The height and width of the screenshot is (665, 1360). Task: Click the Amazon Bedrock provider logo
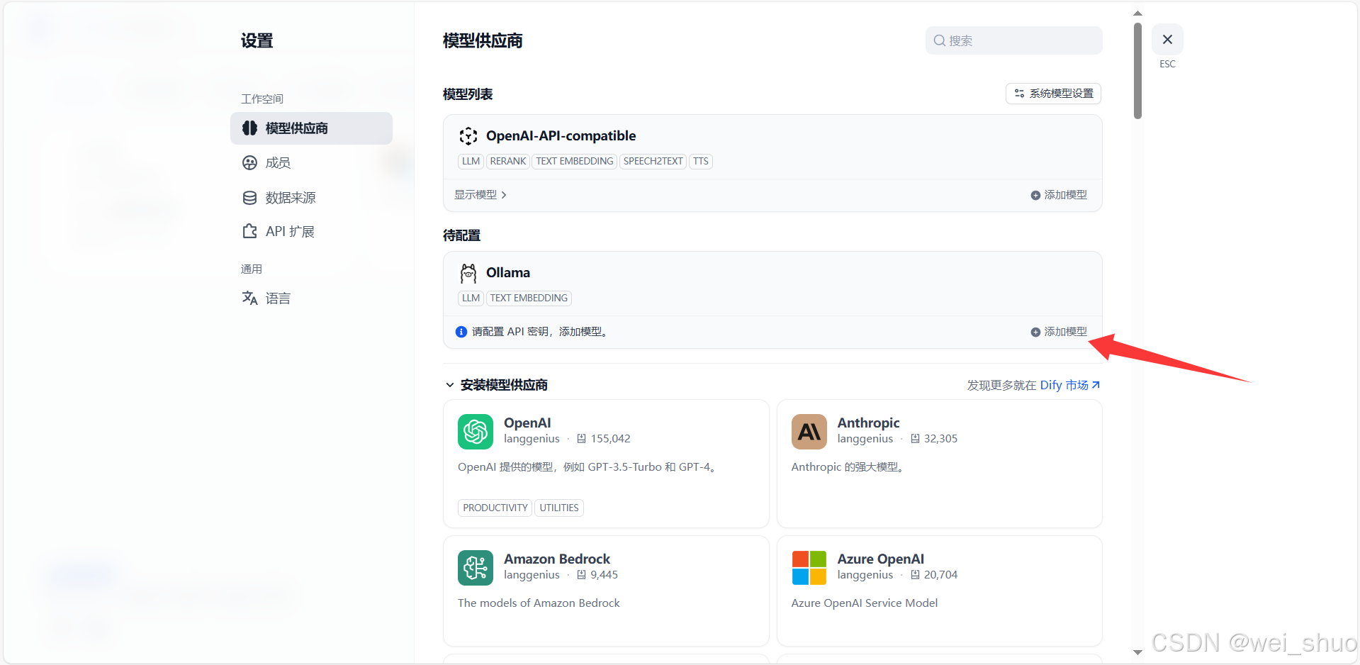click(475, 567)
